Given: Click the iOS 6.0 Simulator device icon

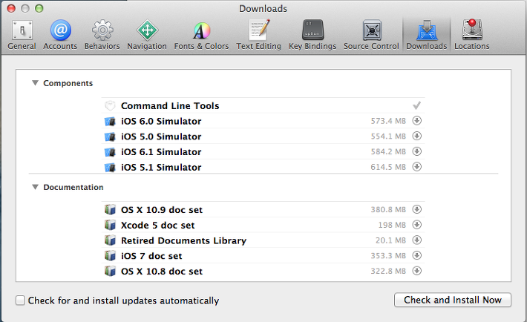Looking at the screenshot, I should point(110,122).
